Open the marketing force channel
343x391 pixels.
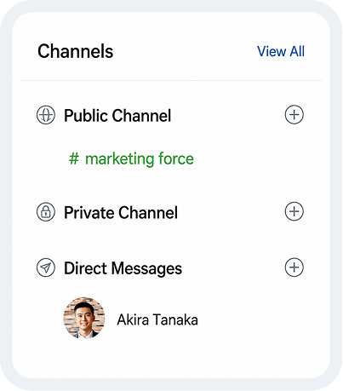coord(131,158)
